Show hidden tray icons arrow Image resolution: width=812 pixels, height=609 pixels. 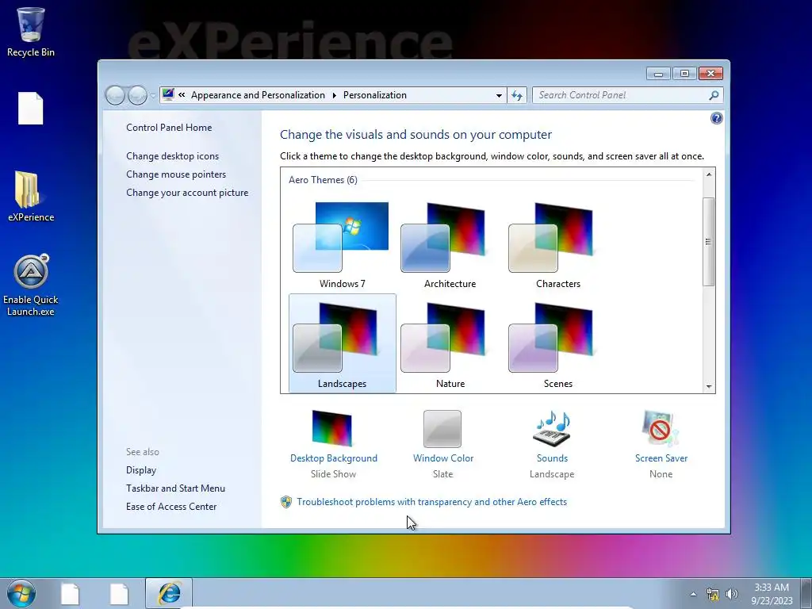[693, 594]
